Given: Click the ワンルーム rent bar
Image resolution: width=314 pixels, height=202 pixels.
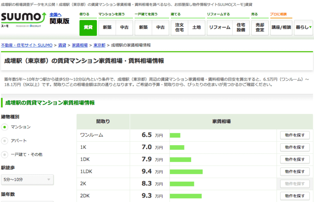Looking at the screenshot, I should (175, 135).
